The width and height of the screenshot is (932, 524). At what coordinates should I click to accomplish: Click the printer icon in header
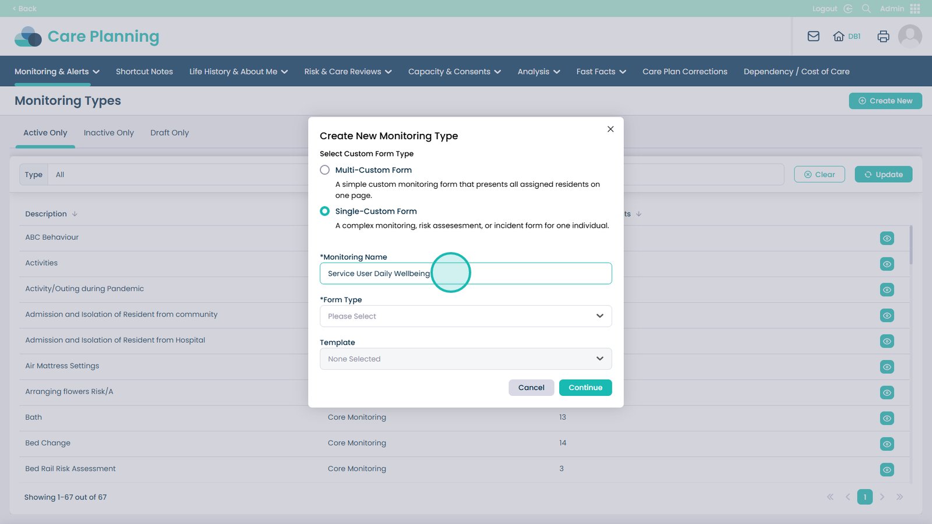883,36
